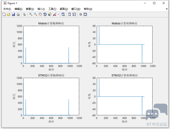Click the MATLAB logo in title bar
The width and height of the screenshot is (170, 129).
(5, 3)
